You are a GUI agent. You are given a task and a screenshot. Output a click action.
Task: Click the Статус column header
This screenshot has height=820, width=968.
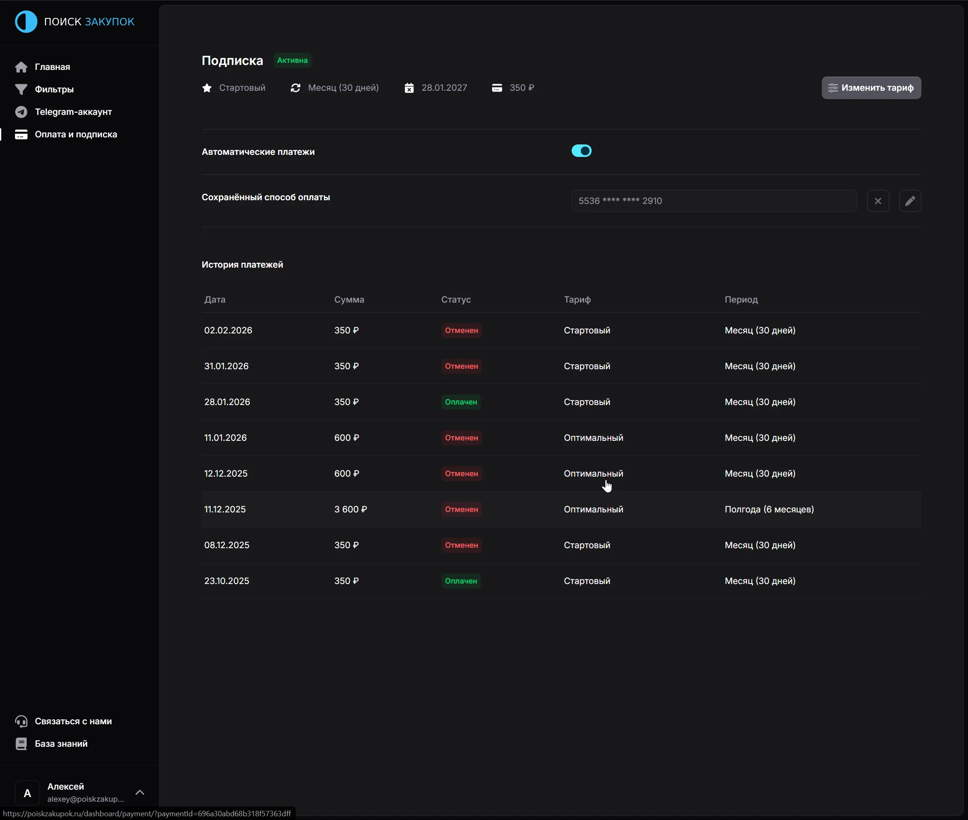pyautogui.click(x=455, y=300)
